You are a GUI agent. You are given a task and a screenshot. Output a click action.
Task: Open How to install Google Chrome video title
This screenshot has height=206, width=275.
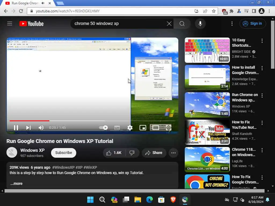tap(245, 70)
